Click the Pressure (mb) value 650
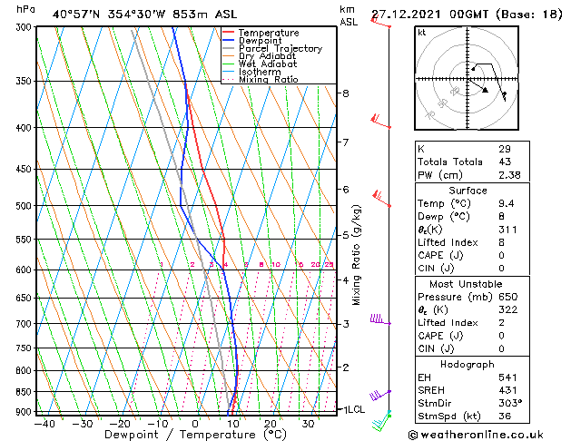Viewport: 571px width, 441px height. pyautogui.click(x=508, y=297)
